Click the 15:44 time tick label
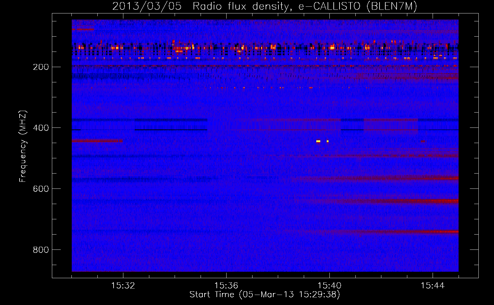Screen dimensions: 494x305 (433, 286)
